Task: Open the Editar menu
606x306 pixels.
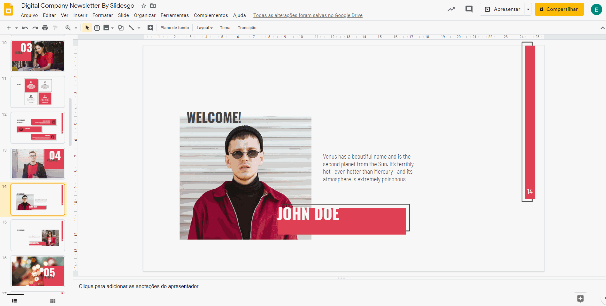Action: (x=50, y=15)
